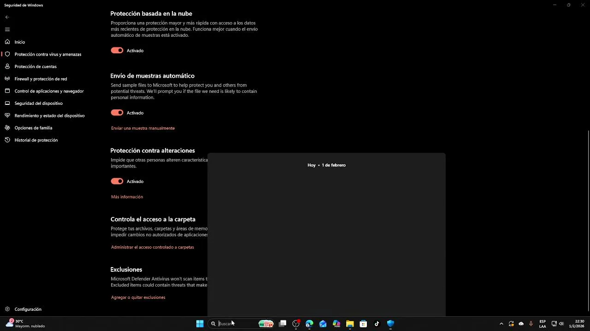Turn off Protección contra alteraciones
This screenshot has width=590, height=331.
[117, 181]
